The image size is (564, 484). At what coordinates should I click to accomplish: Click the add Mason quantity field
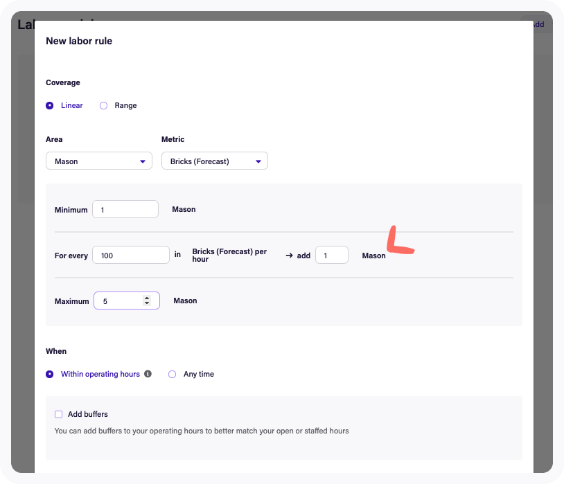pos(331,256)
